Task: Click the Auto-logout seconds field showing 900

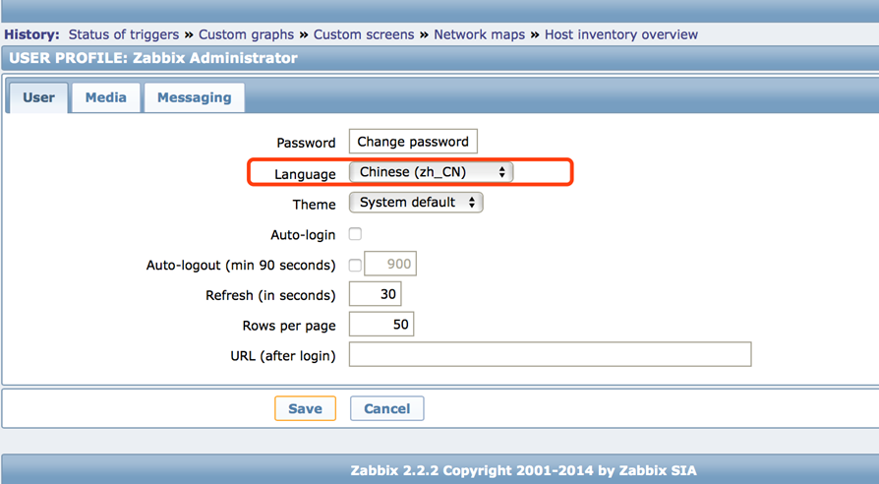Action: coord(390,264)
